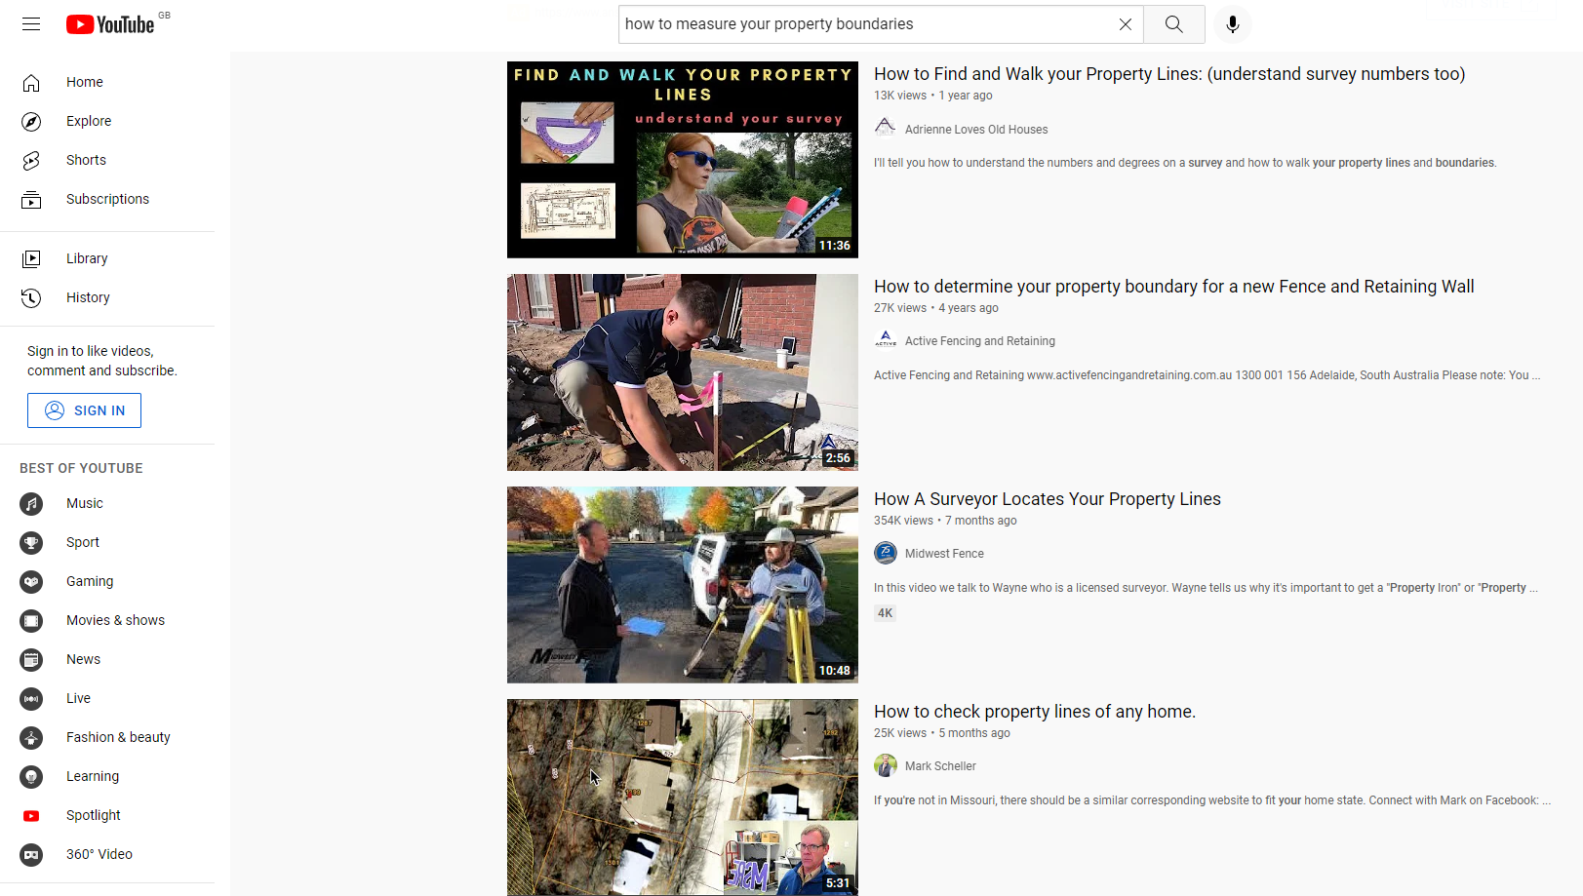
Task: Open the Gaming category icon
Action: [x=31, y=581]
